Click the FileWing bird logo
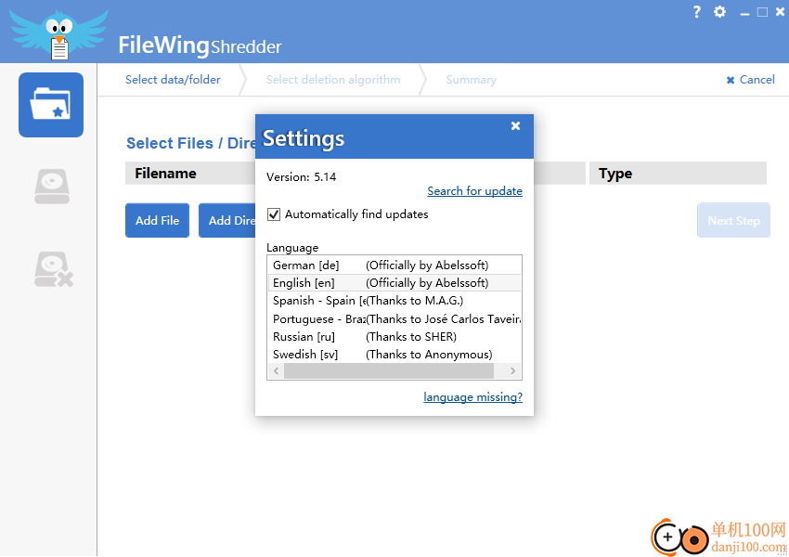 coord(58,34)
